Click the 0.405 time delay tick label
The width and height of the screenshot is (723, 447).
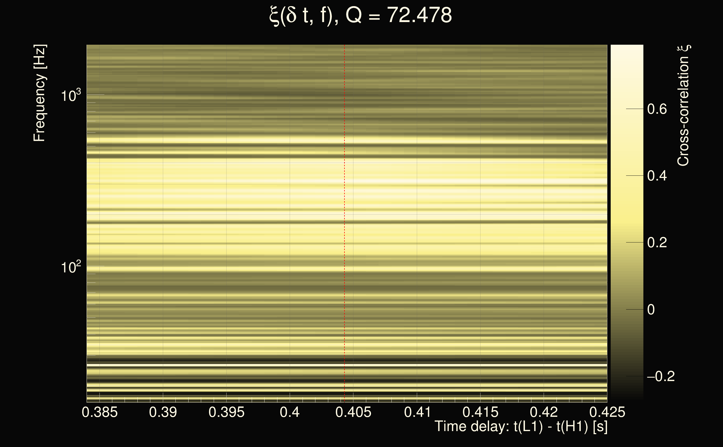[353, 412]
